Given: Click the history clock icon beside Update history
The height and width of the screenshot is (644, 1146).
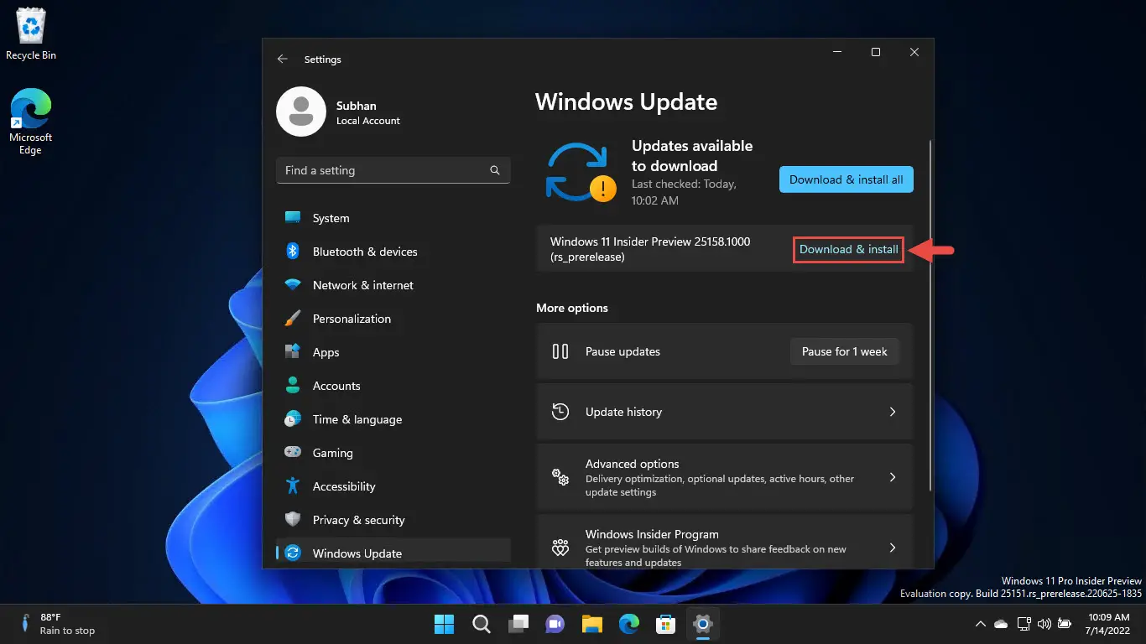Looking at the screenshot, I should [560, 412].
